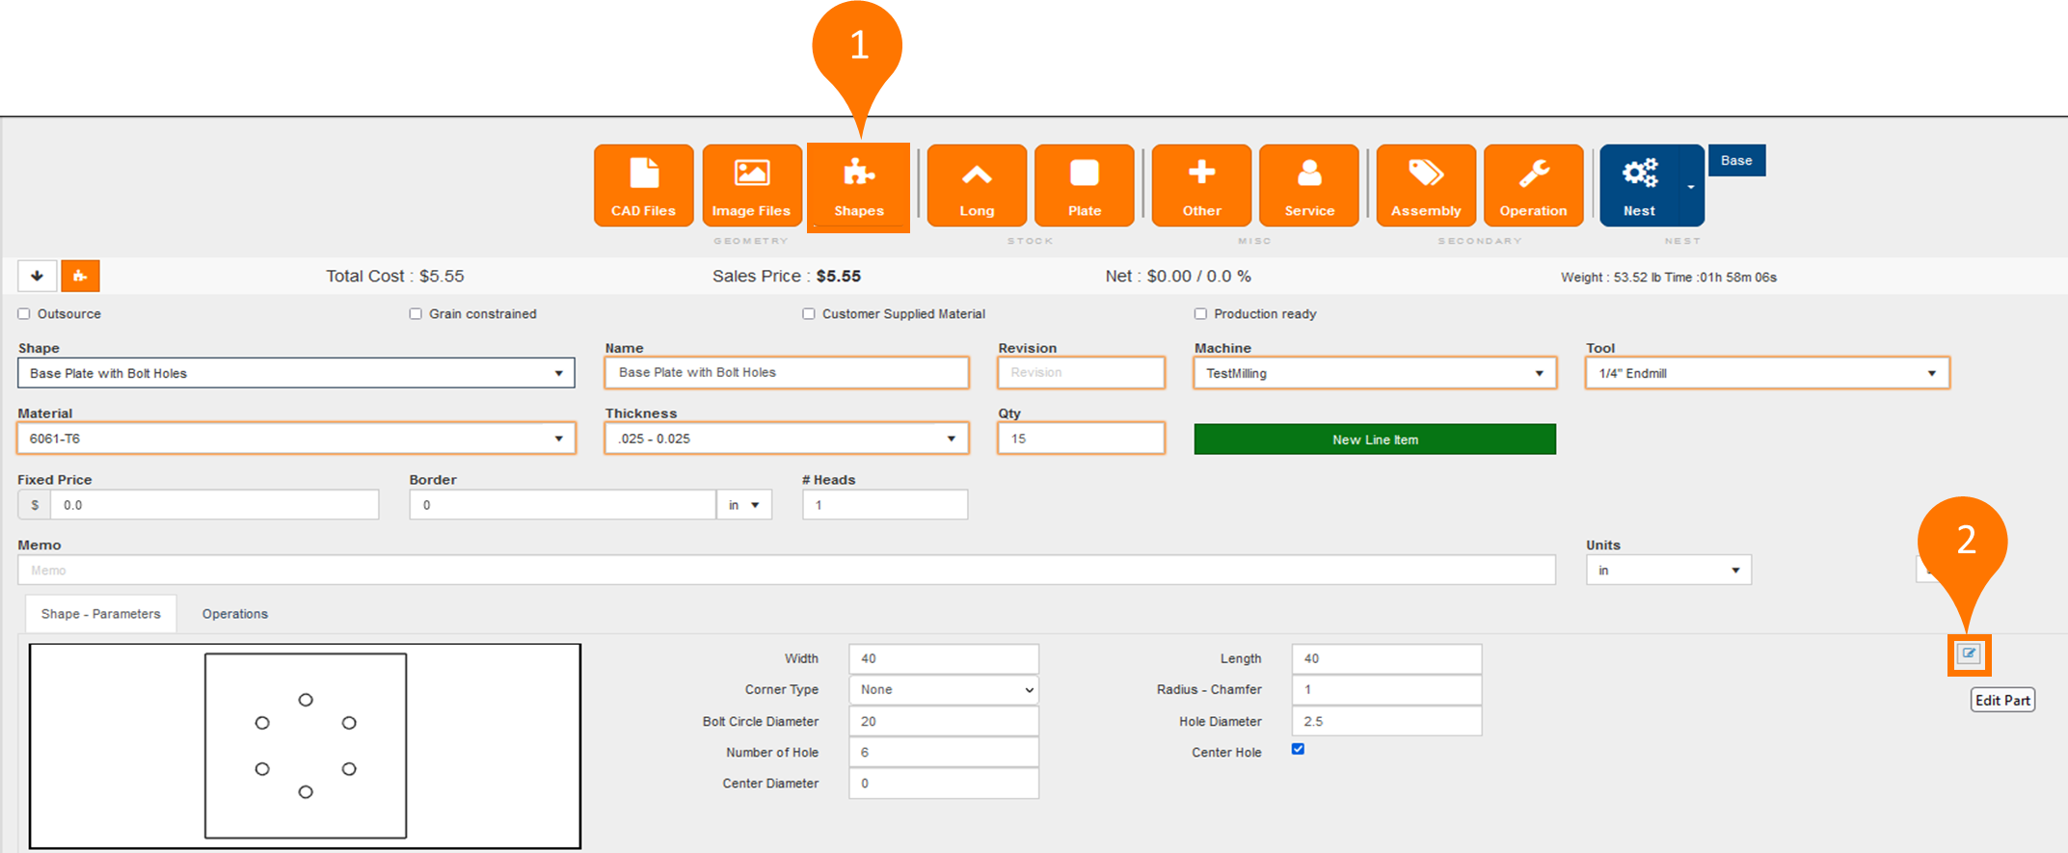2068x853 pixels.
Task: Click the Plate stock icon
Action: [x=1084, y=186]
